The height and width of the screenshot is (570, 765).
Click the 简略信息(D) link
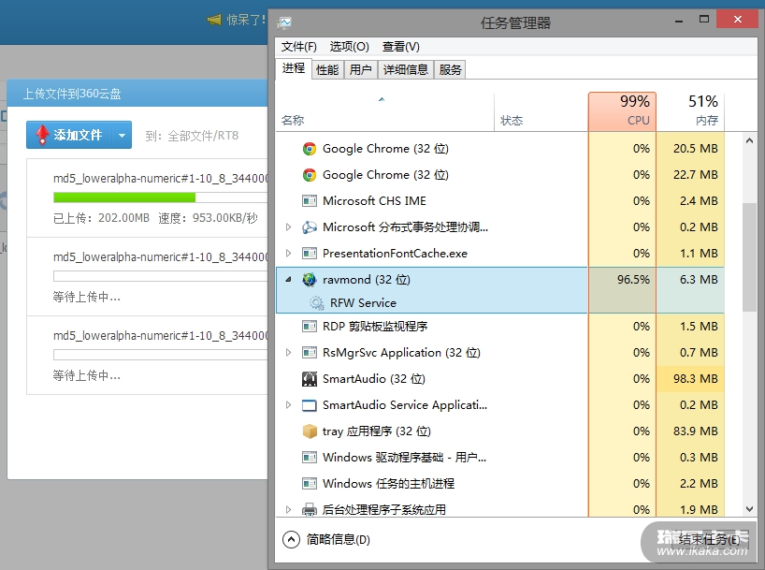coord(339,540)
